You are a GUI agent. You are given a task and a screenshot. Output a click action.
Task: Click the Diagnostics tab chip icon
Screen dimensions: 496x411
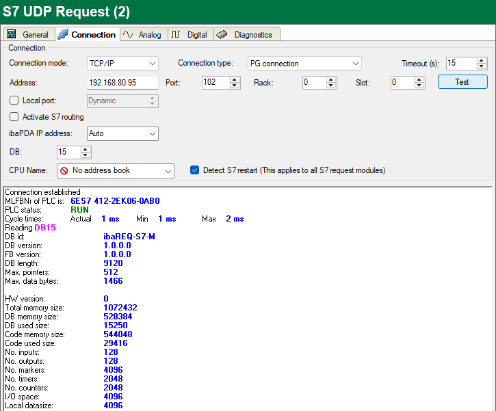[223, 34]
